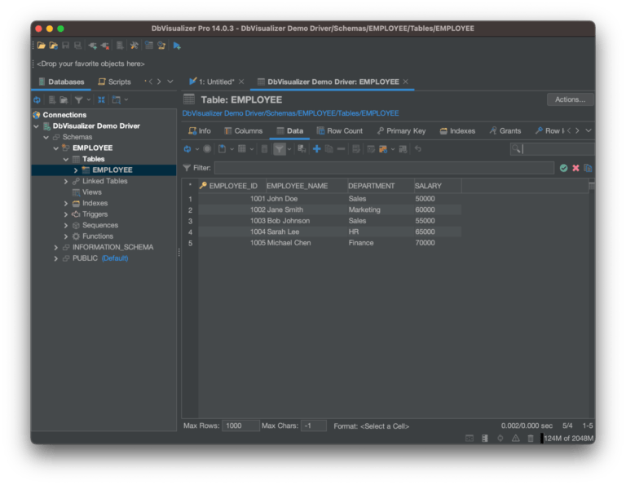This screenshot has width=626, height=485.
Task: Click the reload data icon in data toolbar
Action: tap(187, 149)
